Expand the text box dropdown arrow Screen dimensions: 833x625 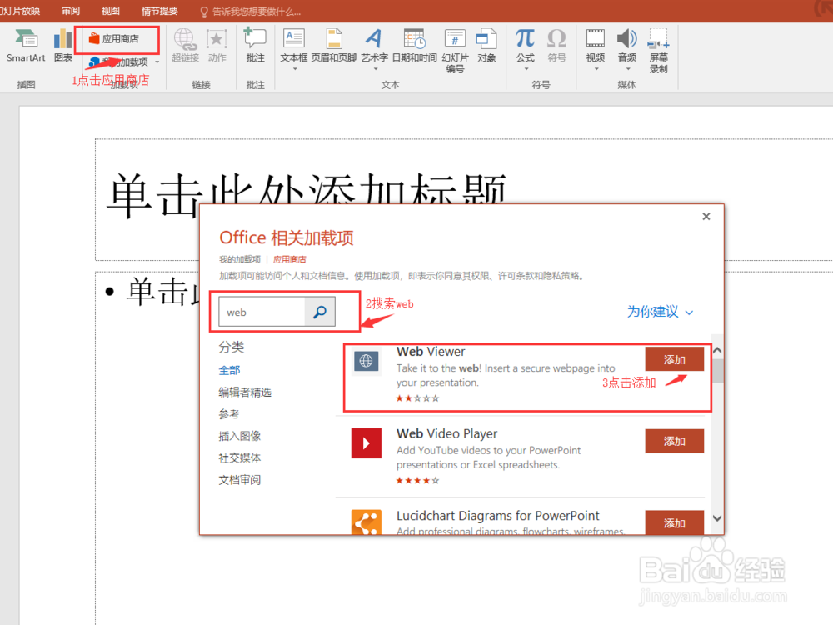pos(294,69)
